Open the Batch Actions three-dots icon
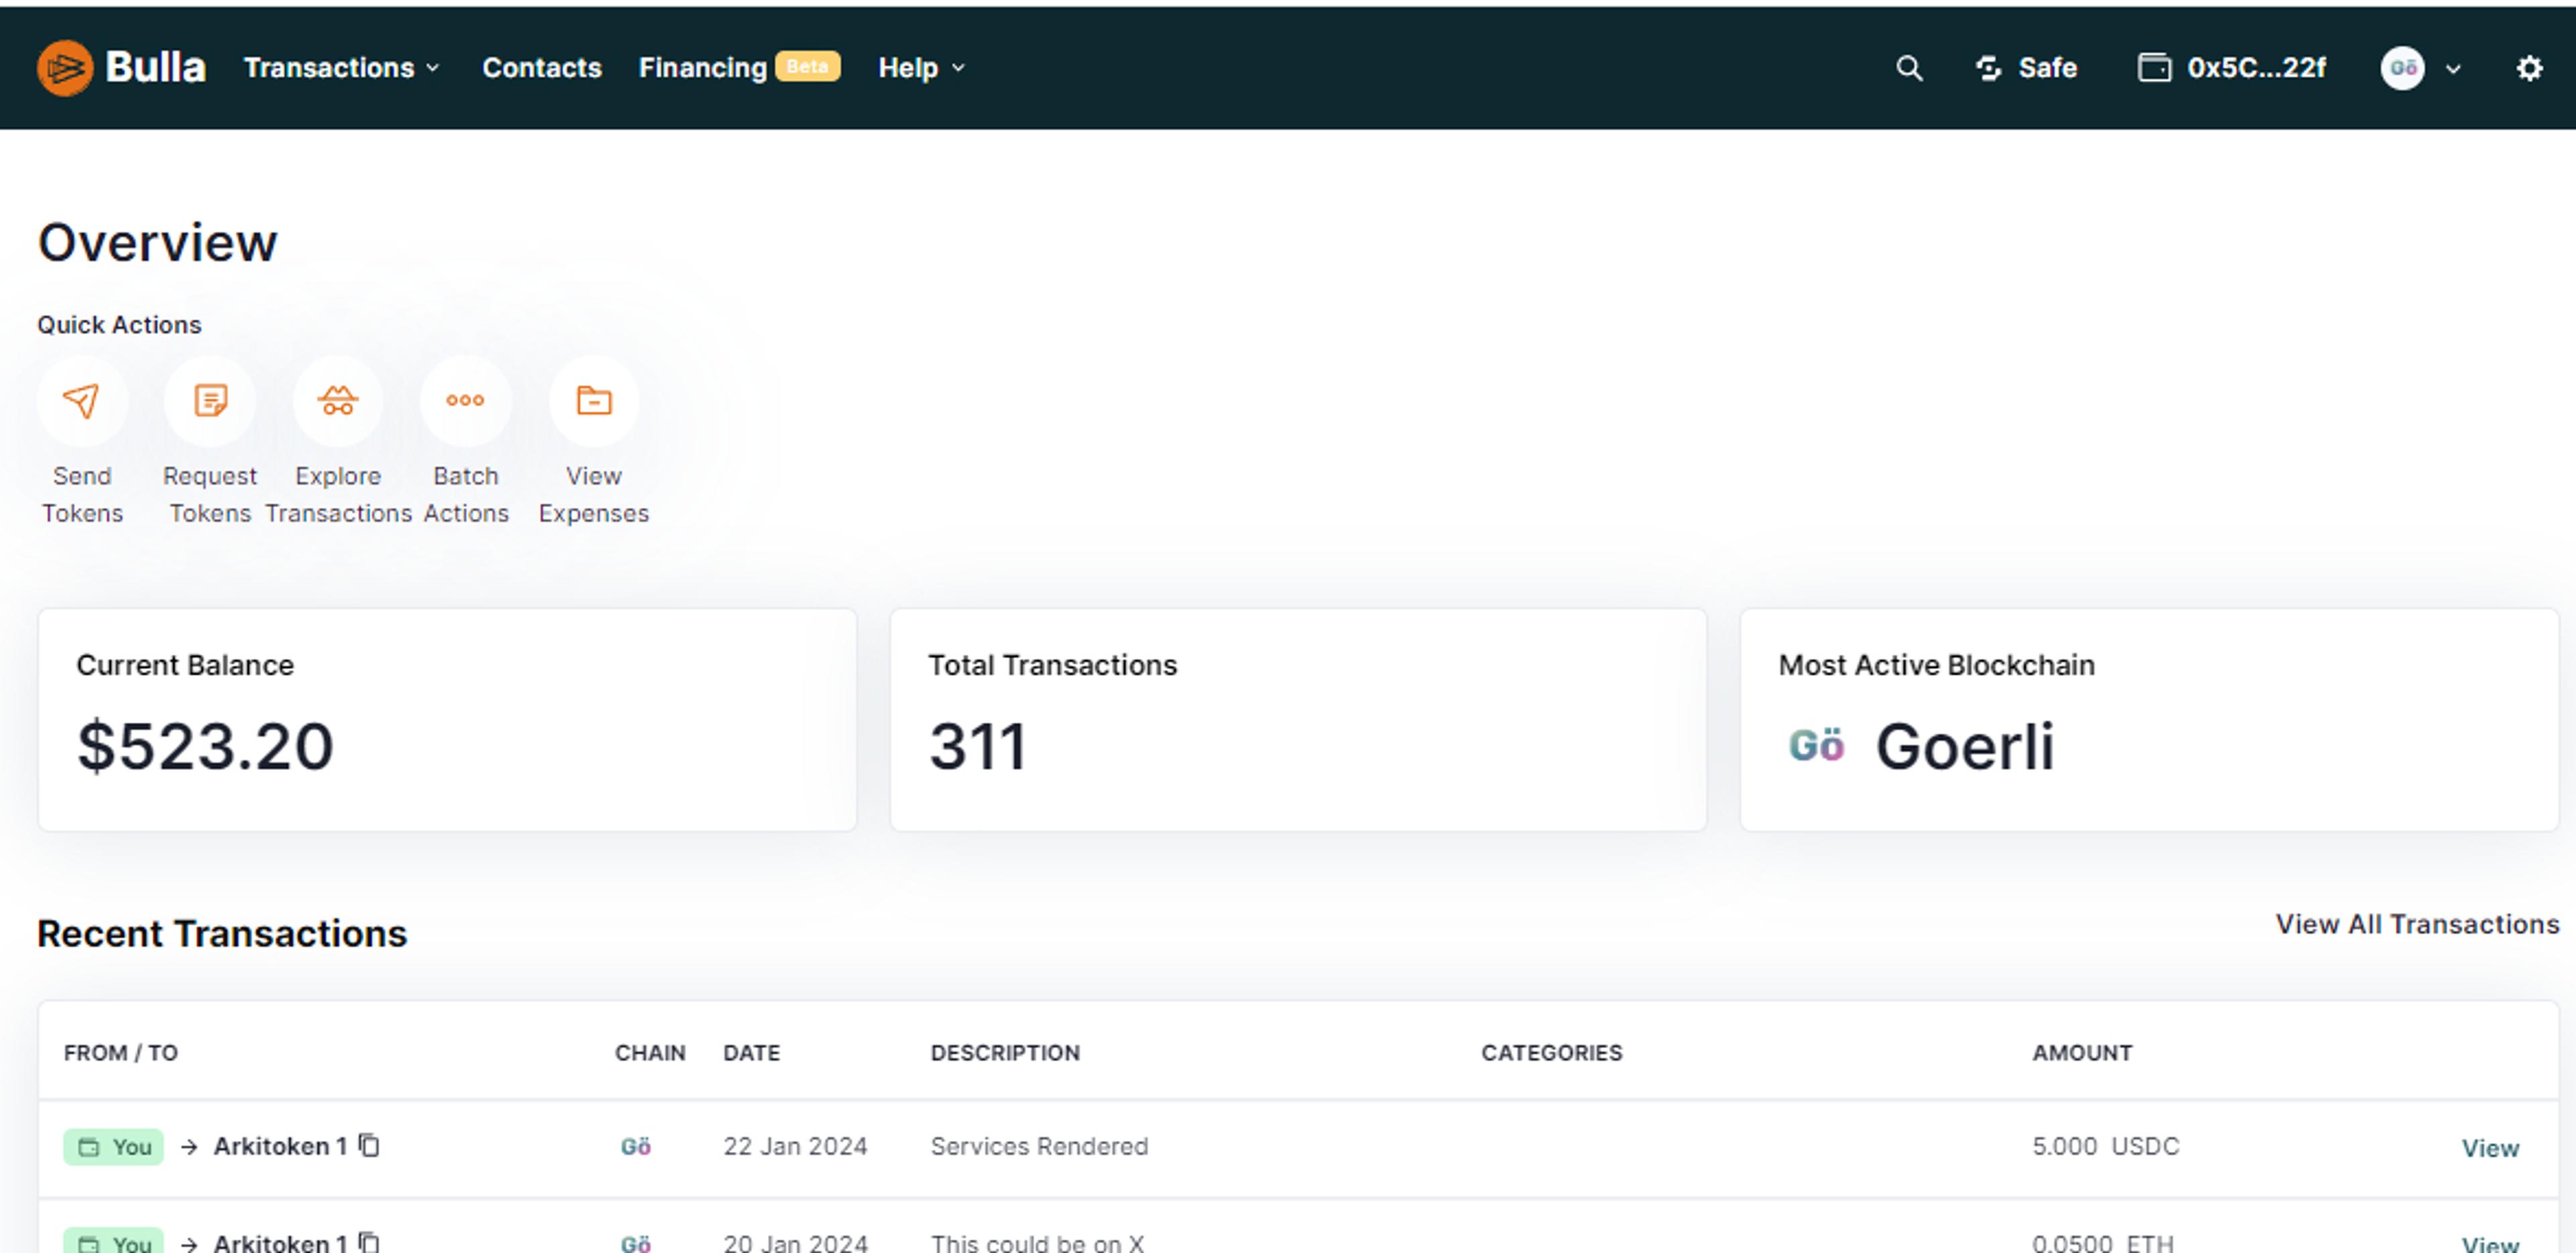 pos(465,401)
